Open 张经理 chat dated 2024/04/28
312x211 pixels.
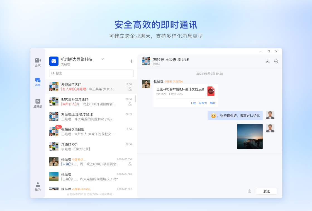(91, 177)
